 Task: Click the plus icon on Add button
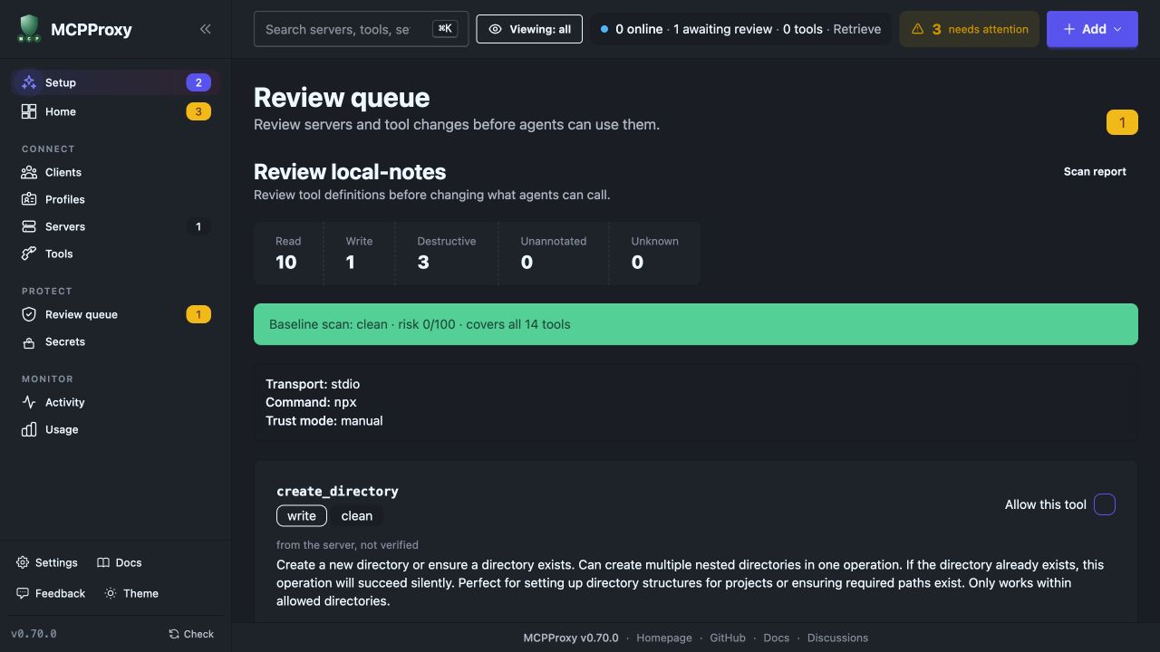click(1069, 29)
